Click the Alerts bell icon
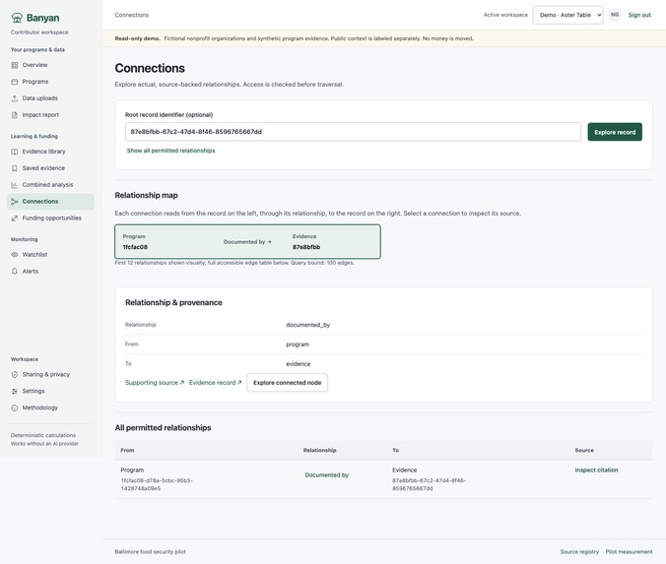The image size is (666, 564). (x=15, y=272)
